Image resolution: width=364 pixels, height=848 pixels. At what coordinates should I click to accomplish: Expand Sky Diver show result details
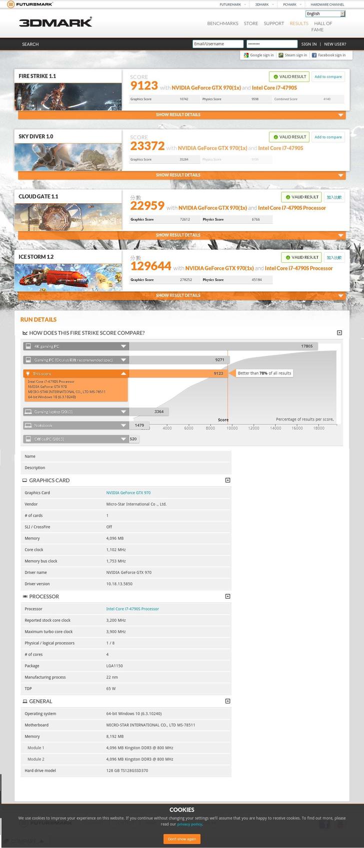point(182,175)
